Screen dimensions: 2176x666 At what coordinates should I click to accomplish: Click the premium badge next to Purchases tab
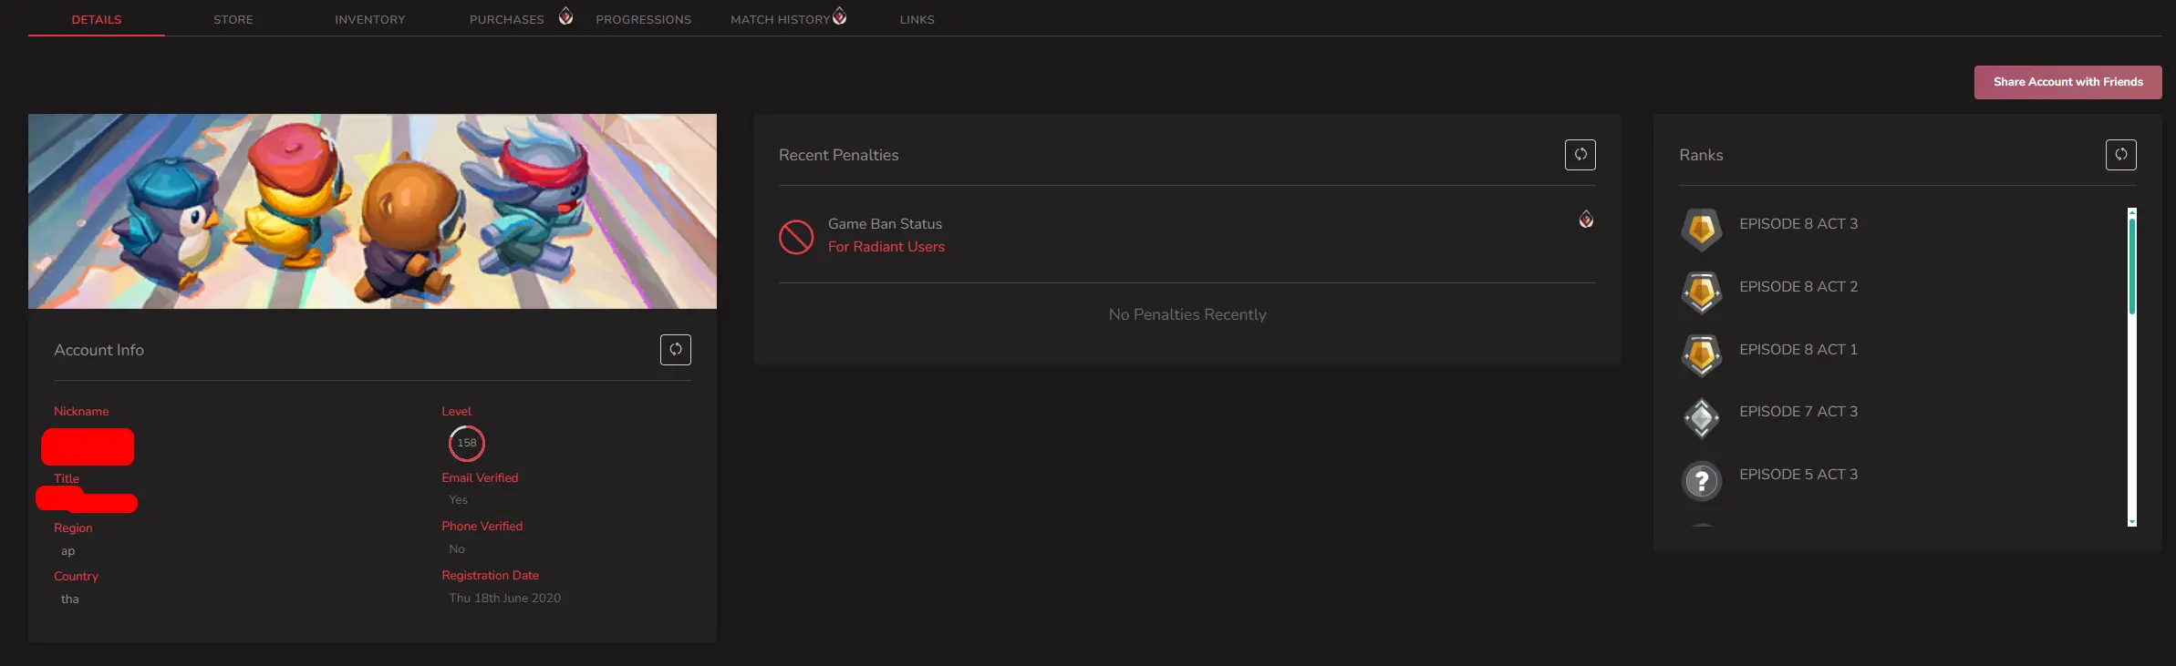[x=565, y=16]
